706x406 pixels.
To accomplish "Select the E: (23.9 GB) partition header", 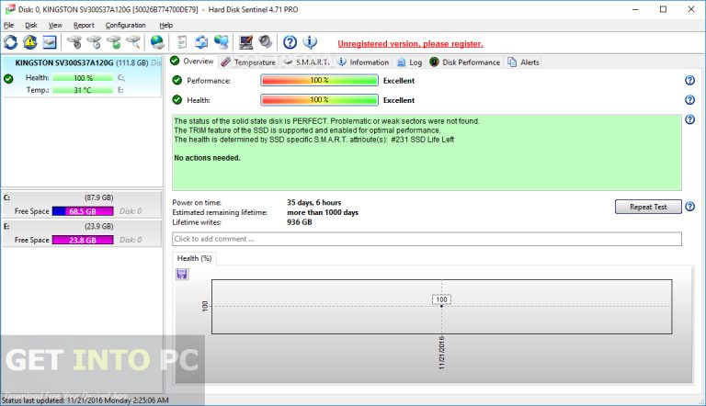I will click(x=82, y=226).
